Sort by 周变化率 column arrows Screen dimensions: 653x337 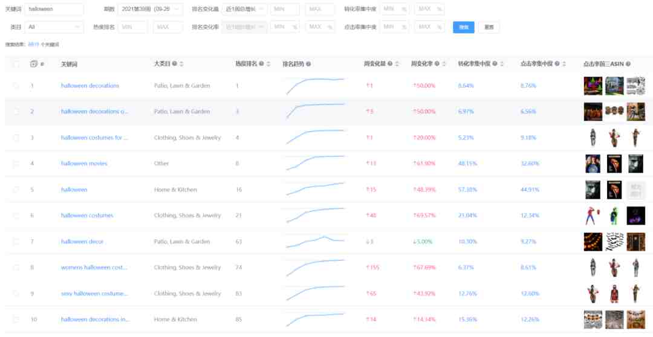coord(444,63)
